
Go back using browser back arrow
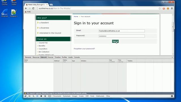[x=26, y=8]
